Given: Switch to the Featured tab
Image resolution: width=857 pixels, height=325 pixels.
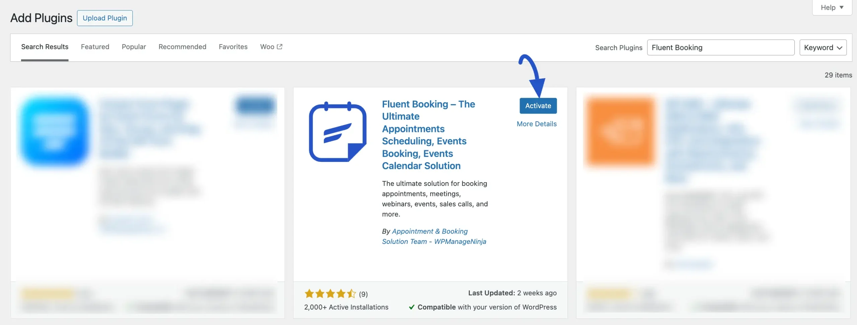Looking at the screenshot, I should click(x=95, y=47).
